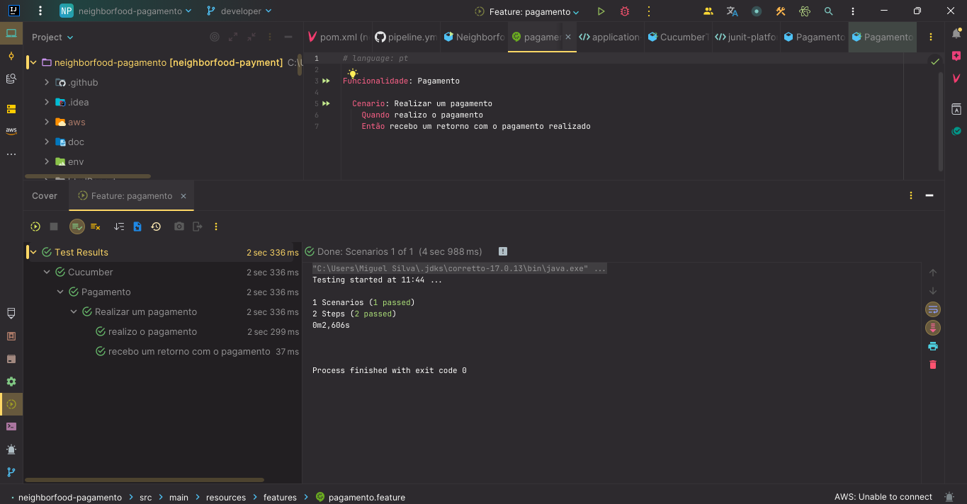
Task: Click the project tree horizontal scrollbar
Action: [88, 176]
